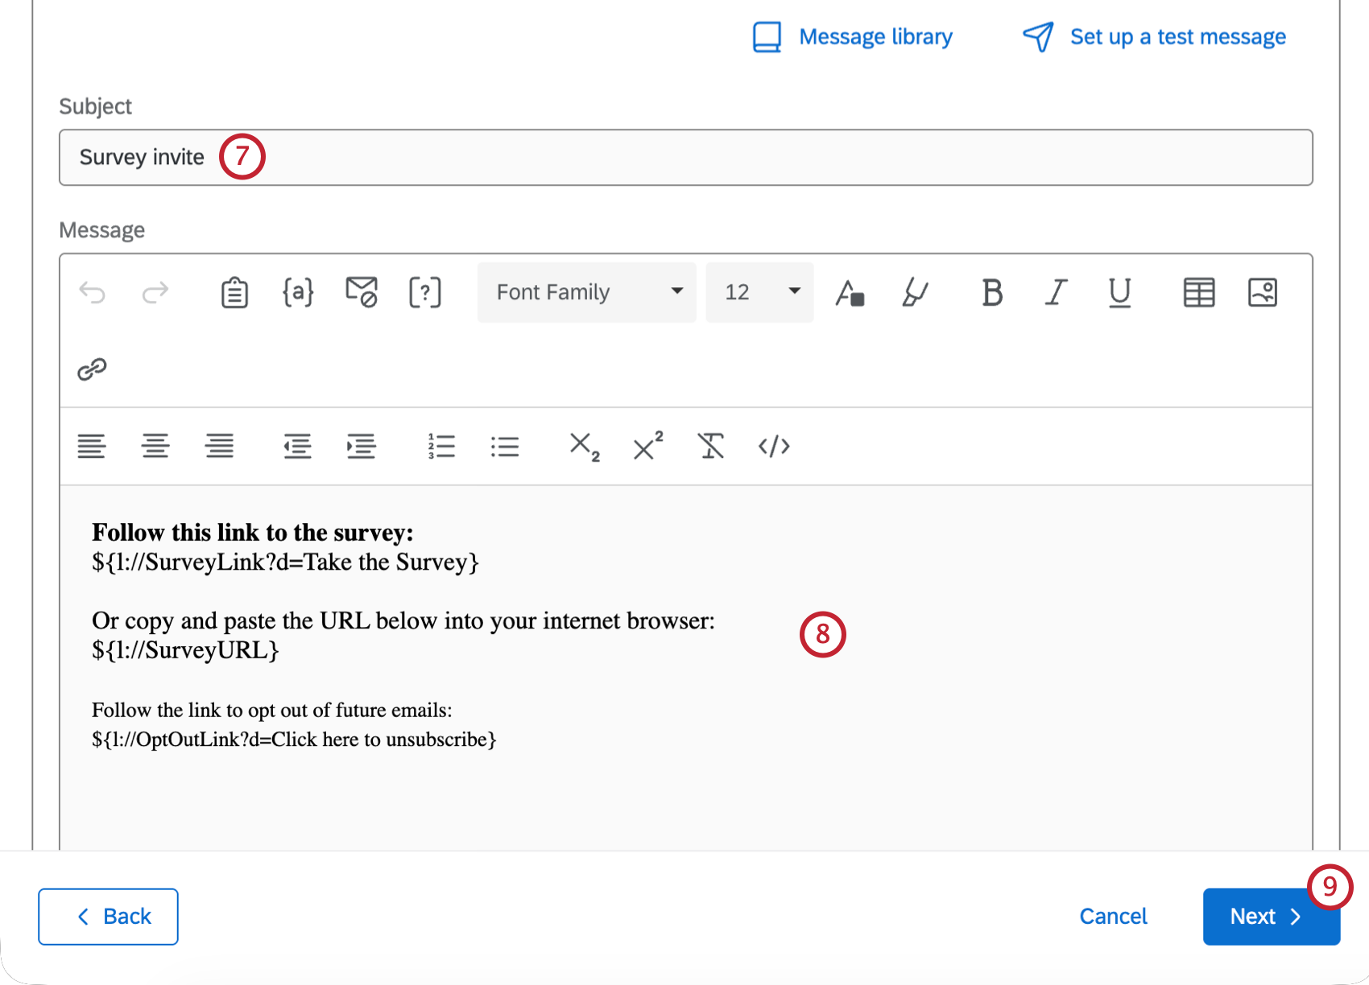The width and height of the screenshot is (1369, 985).
Task: Open the HTML source code view
Action: tap(774, 446)
